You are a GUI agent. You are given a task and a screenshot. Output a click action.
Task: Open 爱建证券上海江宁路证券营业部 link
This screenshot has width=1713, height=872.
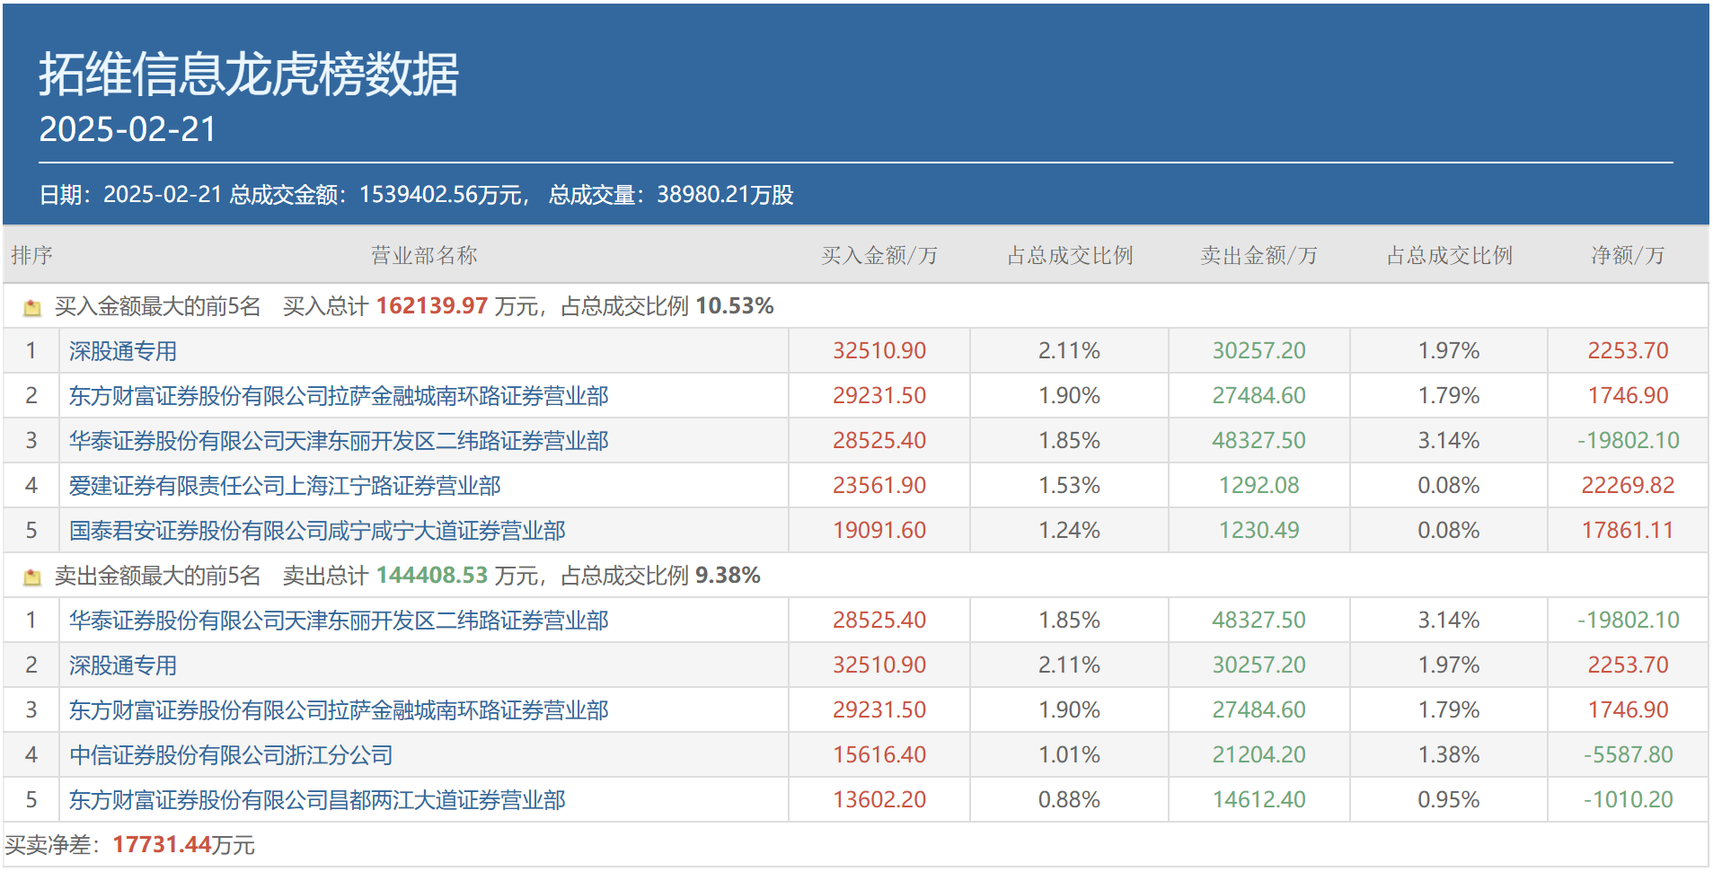click(x=285, y=486)
